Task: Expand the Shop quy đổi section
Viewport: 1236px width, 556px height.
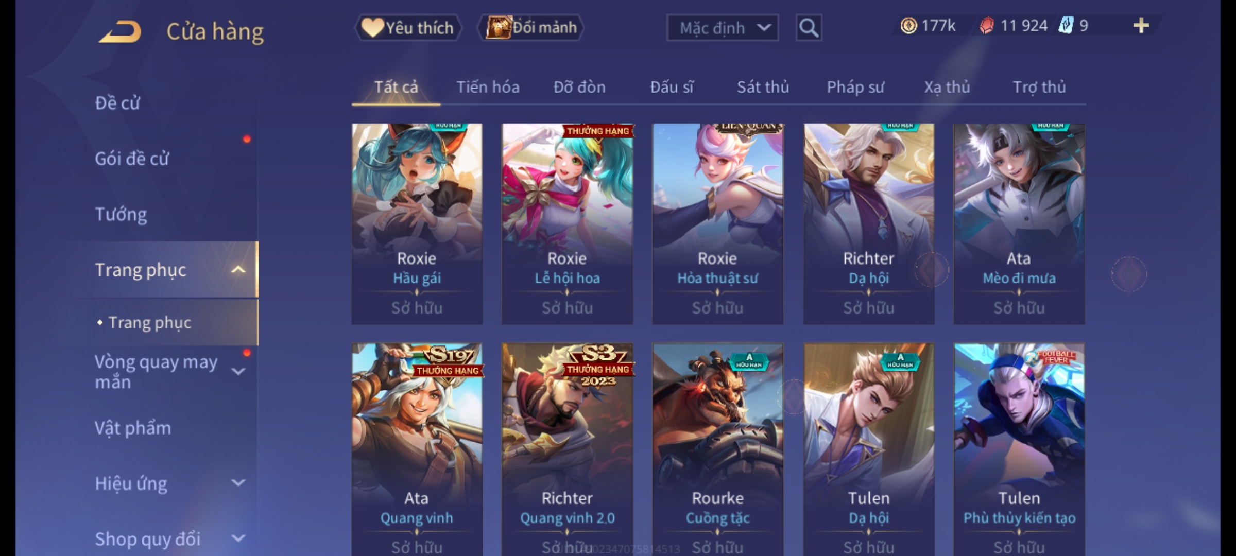Action: click(238, 538)
